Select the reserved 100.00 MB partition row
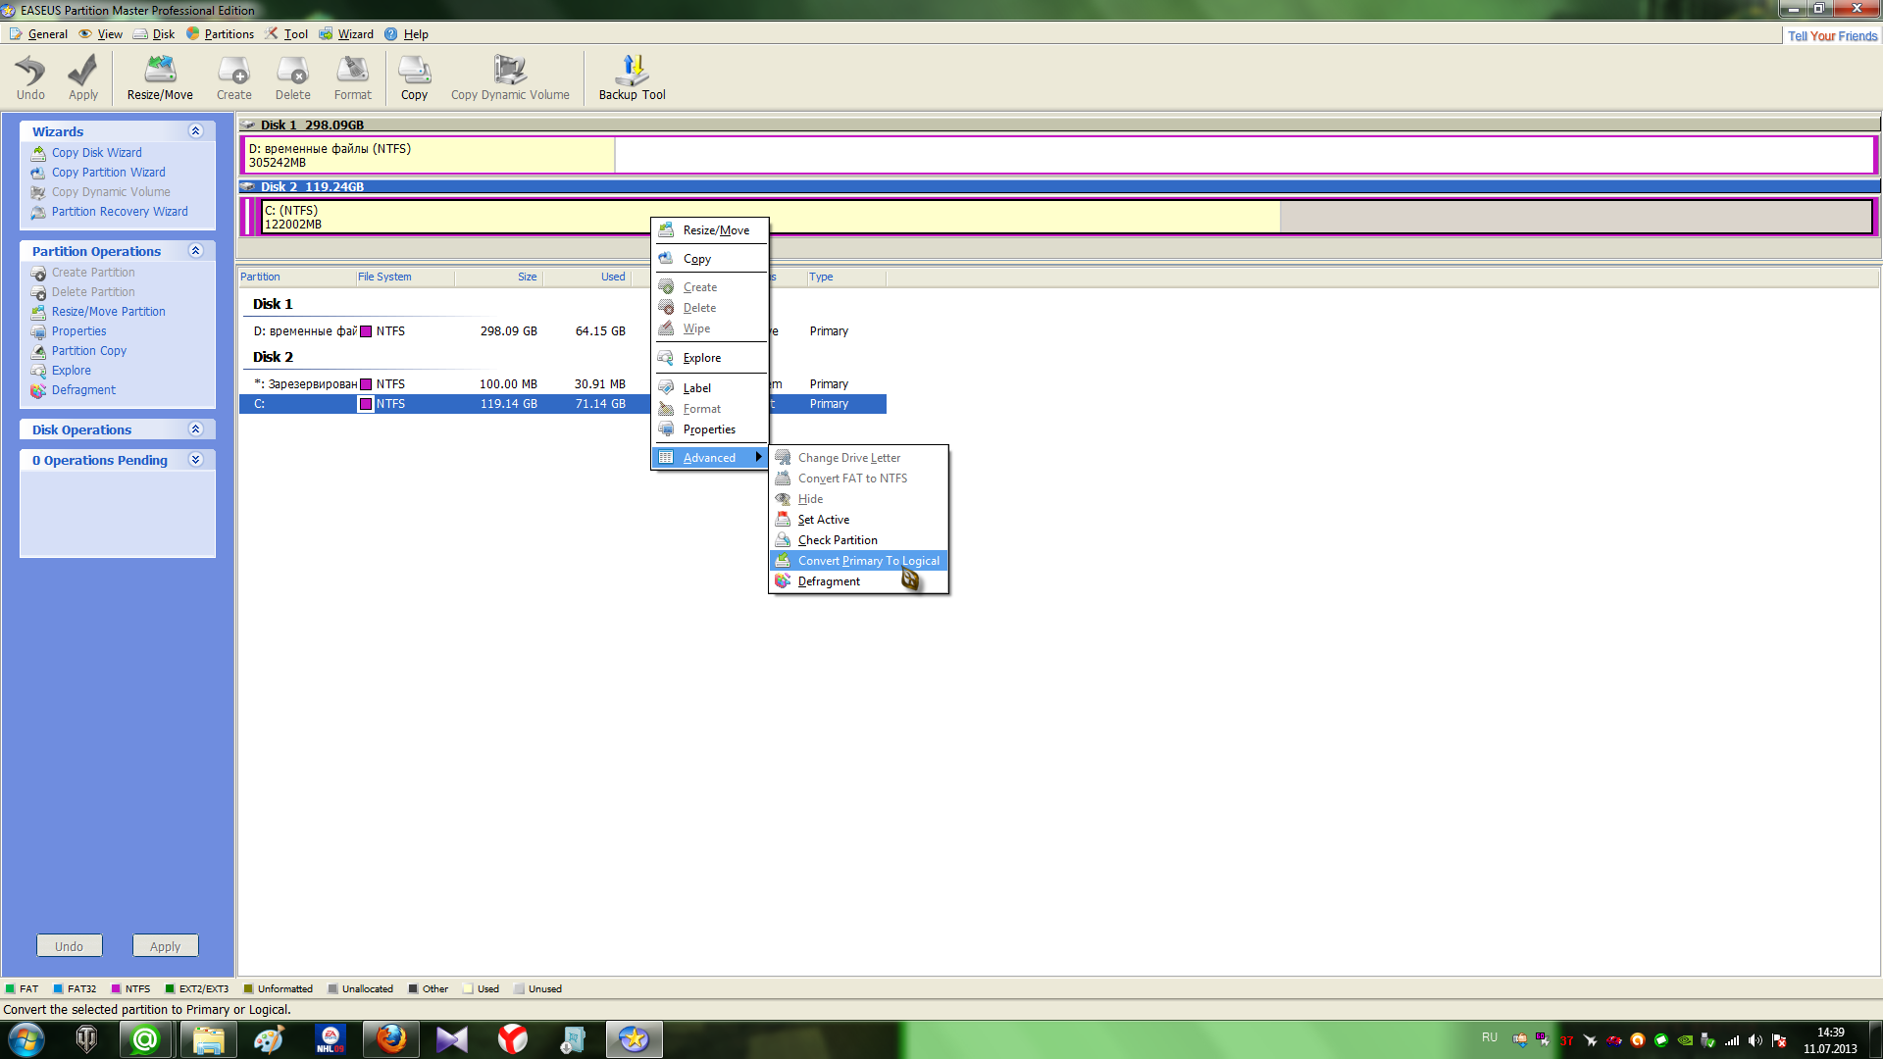Image resolution: width=1883 pixels, height=1059 pixels. 563,384
